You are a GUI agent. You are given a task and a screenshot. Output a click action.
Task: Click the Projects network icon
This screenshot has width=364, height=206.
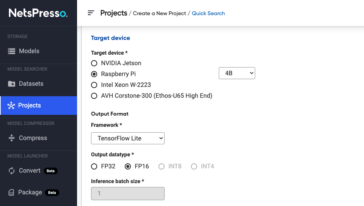click(11, 106)
